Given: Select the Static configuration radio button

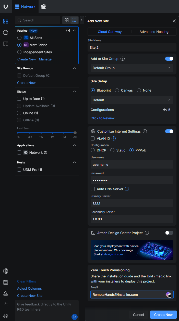Looking at the screenshot, I should point(112,150).
